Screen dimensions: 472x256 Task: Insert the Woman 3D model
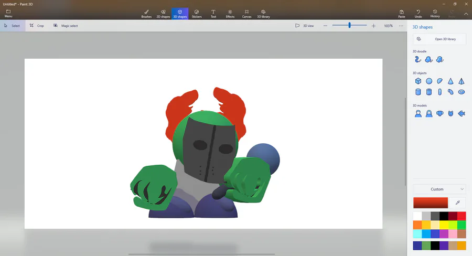429,113
